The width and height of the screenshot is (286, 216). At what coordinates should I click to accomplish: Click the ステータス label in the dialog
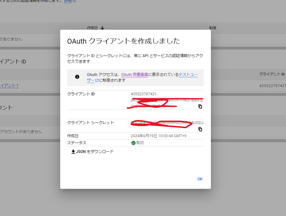[77, 143]
